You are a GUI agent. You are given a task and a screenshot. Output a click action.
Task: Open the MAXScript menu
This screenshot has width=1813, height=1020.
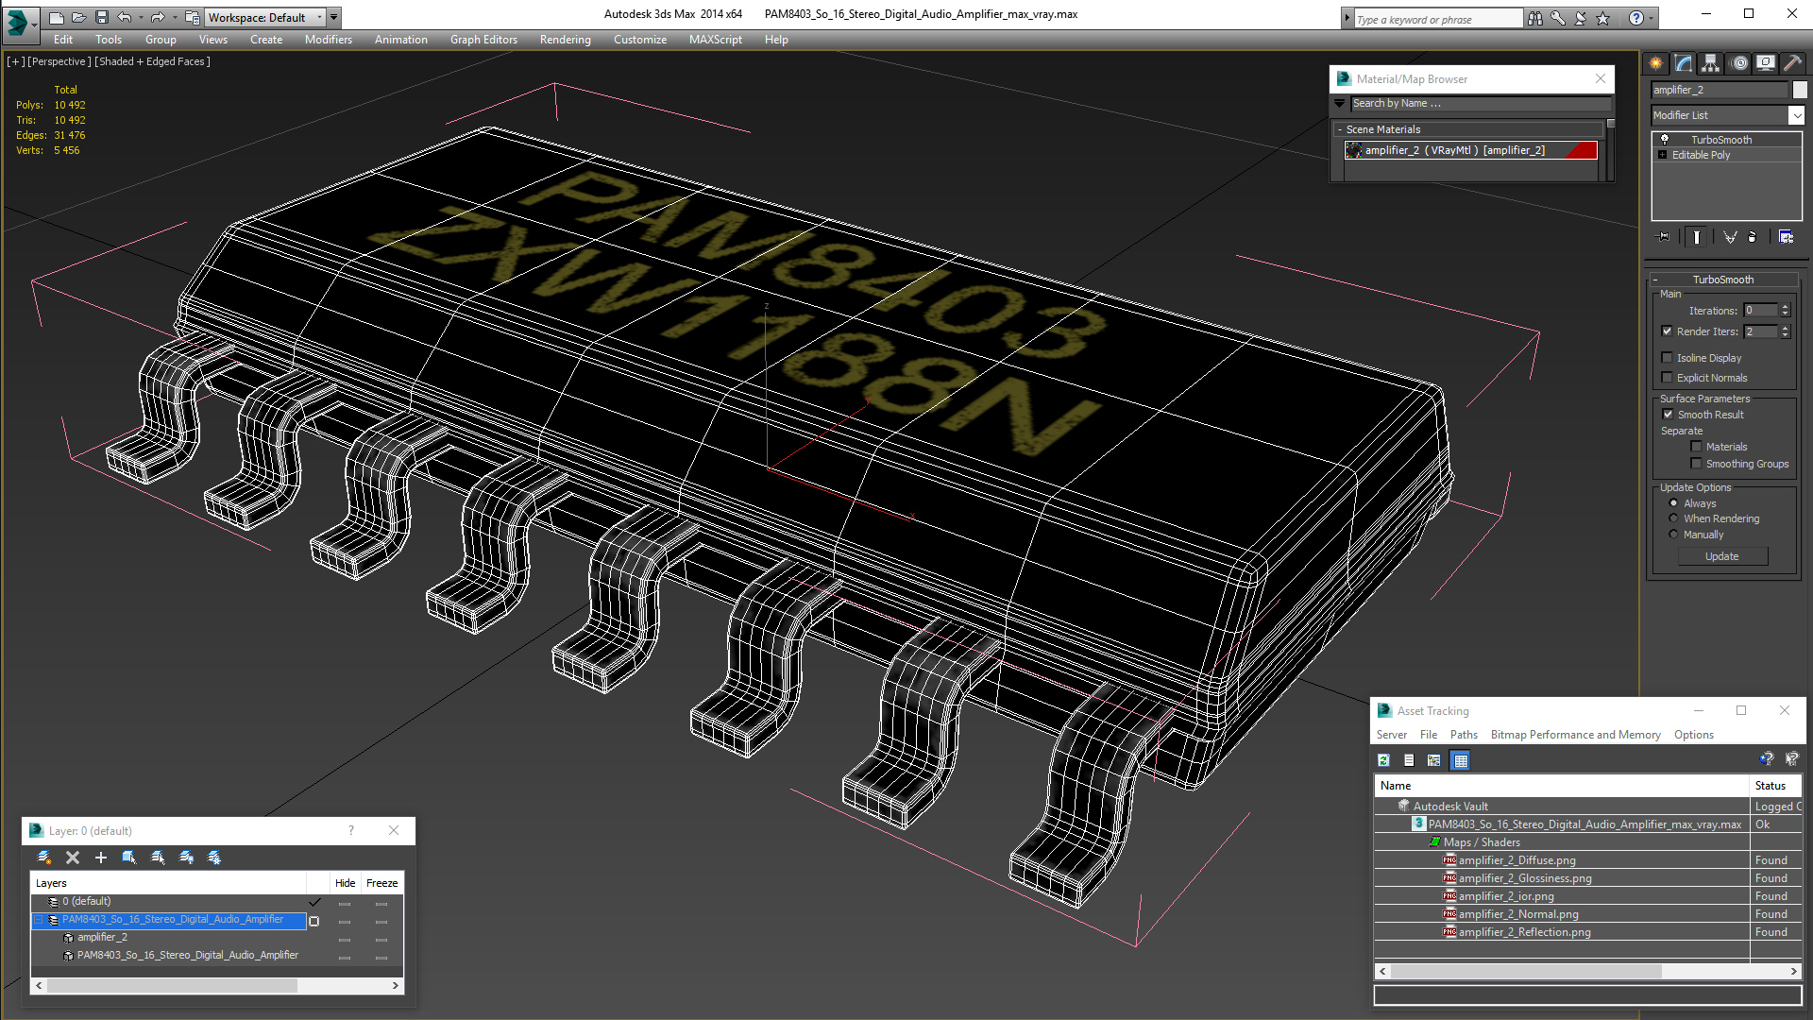click(x=715, y=40)
